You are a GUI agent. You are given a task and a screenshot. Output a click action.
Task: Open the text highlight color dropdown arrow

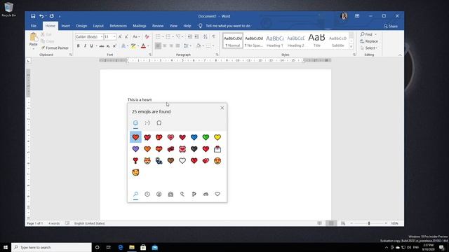pyautogui.click(x=138, y=45)
